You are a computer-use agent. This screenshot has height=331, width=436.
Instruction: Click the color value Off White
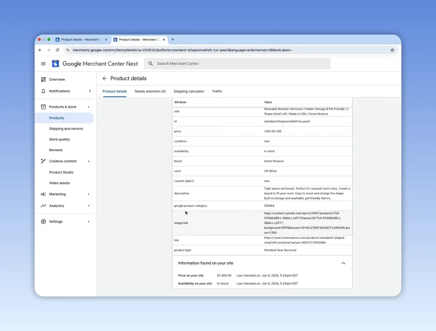tap(270, 171)
